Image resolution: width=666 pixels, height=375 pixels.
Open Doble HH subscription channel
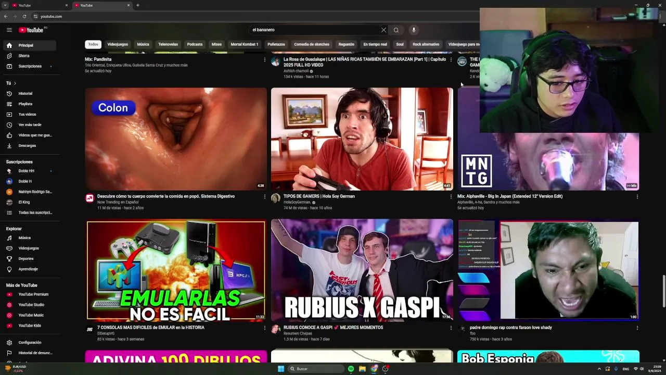coord(30,171)
